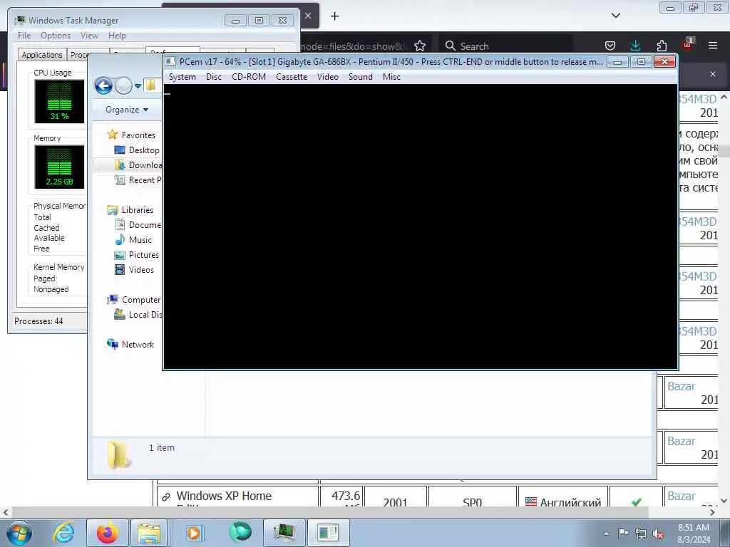The image size is (730, 547).
Task: Click the Network icon in Explorer sidebar
Action: [x=112, y=344]
